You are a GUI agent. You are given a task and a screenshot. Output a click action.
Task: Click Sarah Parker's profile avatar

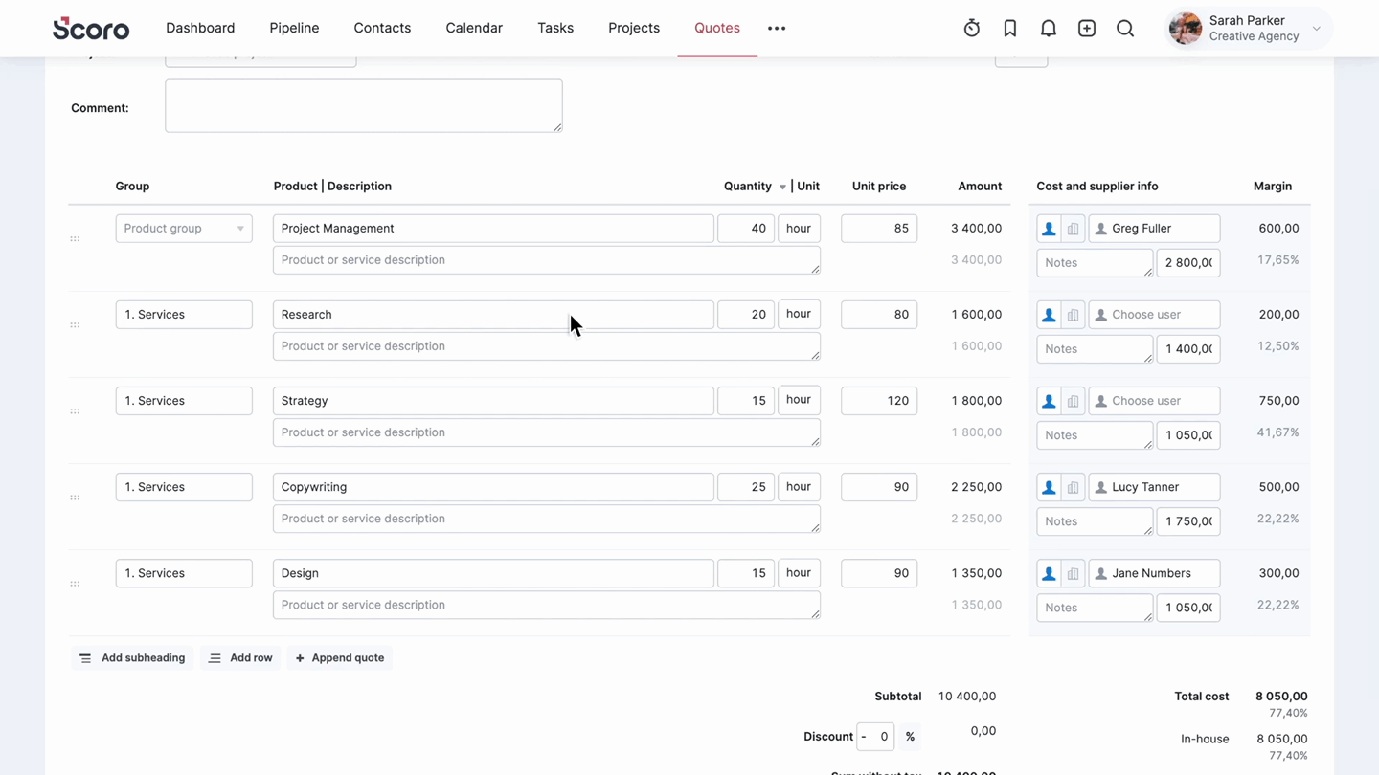pyautogui.click(x=1186, y=29)
